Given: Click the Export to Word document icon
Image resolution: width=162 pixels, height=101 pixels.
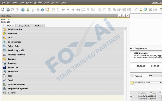Looking at the screenshot, I should click(32, 10).
